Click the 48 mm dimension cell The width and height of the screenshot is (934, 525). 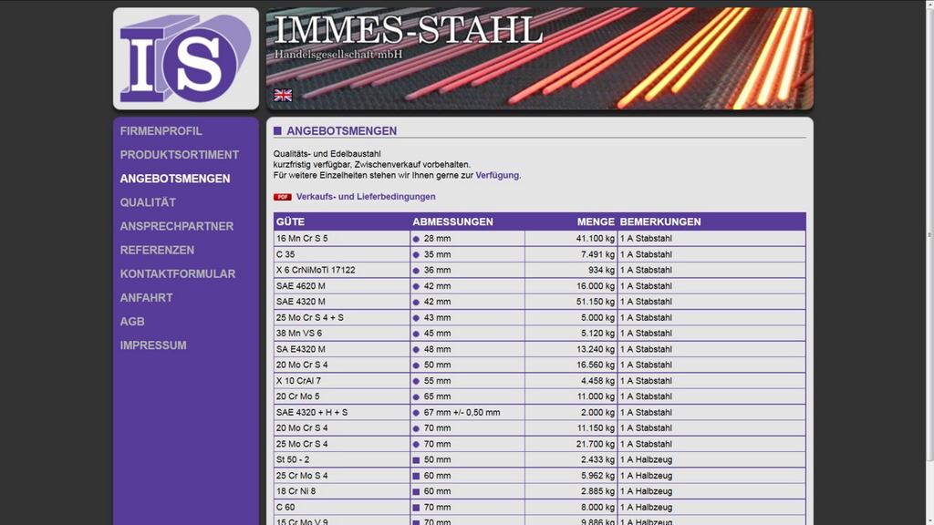(468, 349)
